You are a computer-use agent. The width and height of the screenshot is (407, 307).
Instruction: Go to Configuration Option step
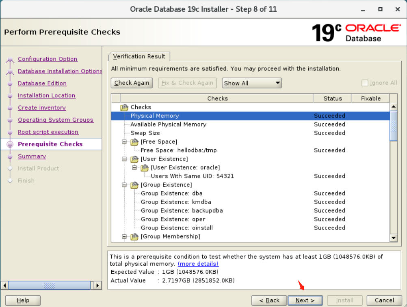tap(48, 59)
